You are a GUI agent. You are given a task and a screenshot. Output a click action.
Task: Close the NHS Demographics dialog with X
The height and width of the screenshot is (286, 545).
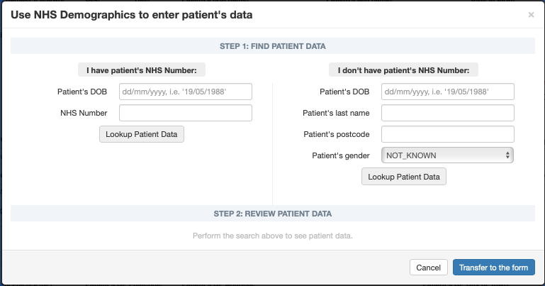coord(531,15)
